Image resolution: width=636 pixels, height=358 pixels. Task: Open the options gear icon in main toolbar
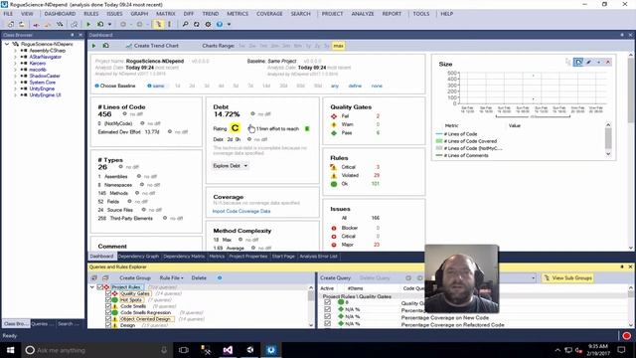(208, 24)
